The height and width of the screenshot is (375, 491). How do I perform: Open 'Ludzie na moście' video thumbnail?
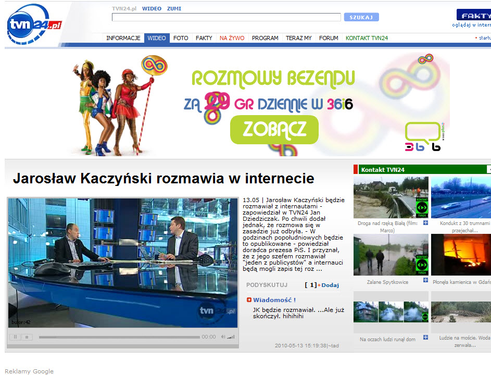(x=461, y=312)
